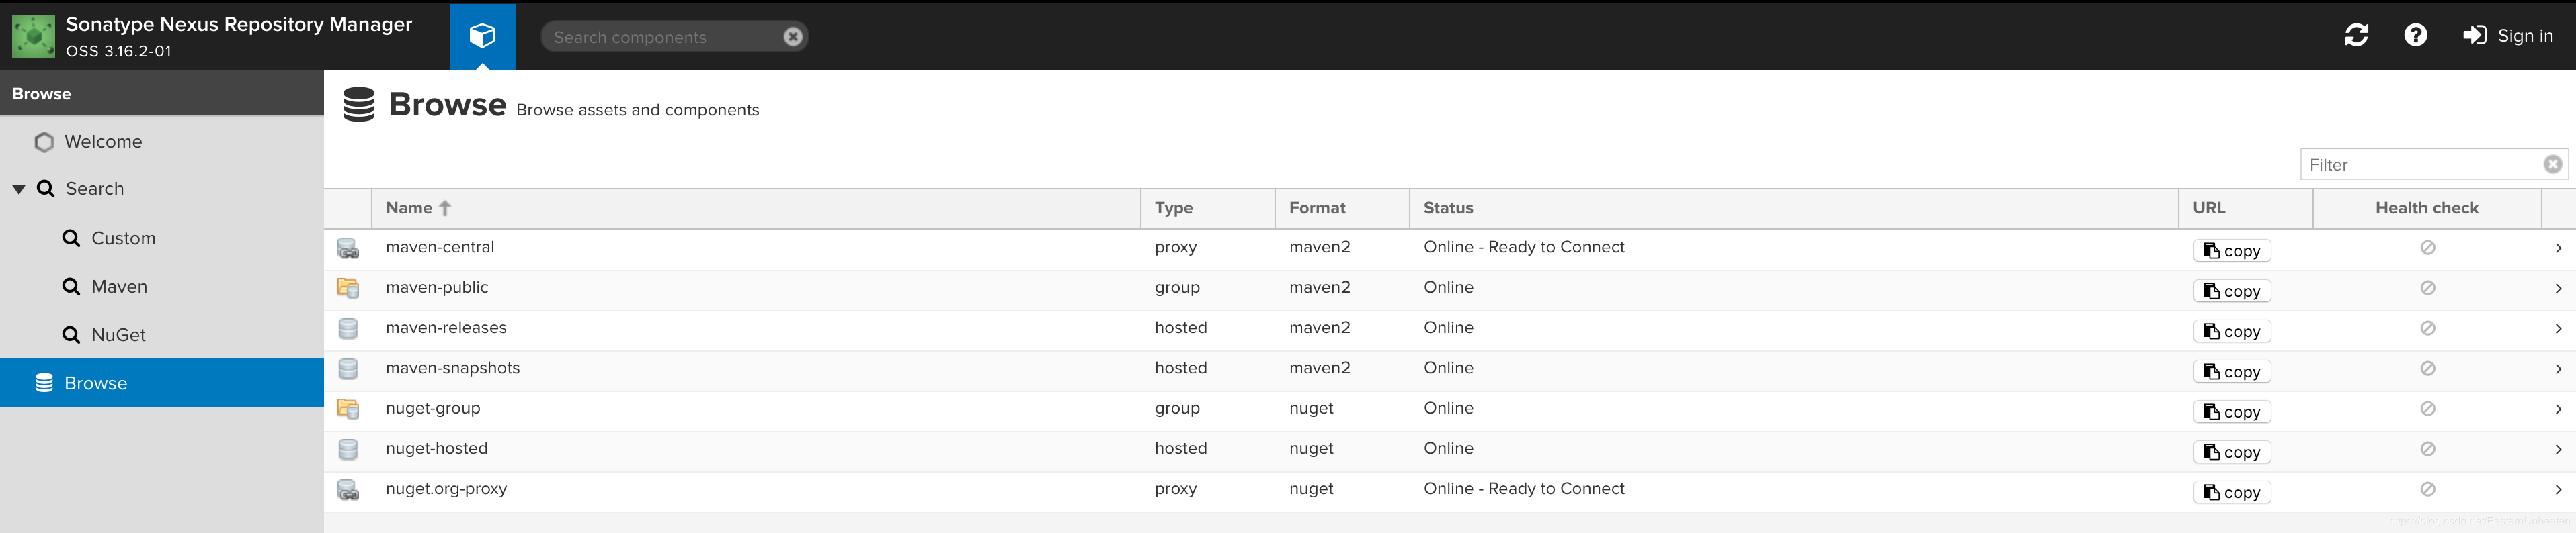This screenshot has height=533, width=2576.
Task: Select Browse in the sidebar
Action: pyautogui.click(x=162, y=382)
